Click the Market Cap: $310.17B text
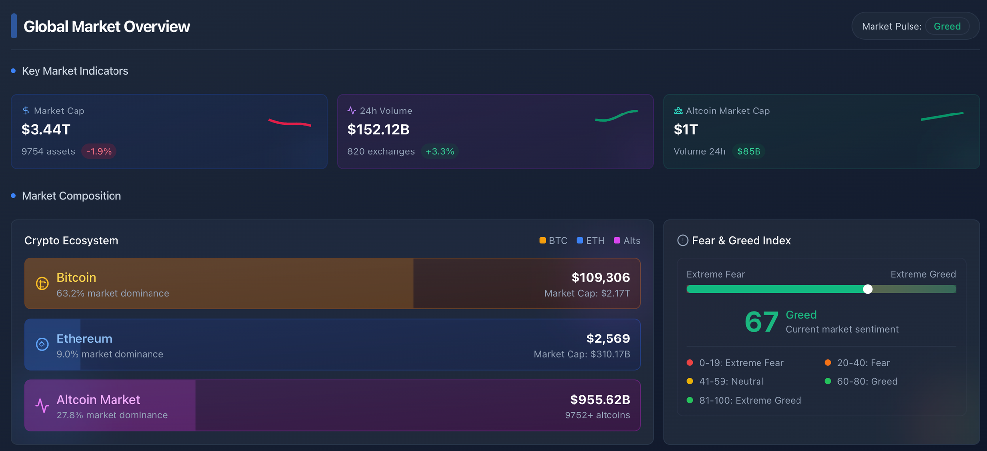 point(582,354)
